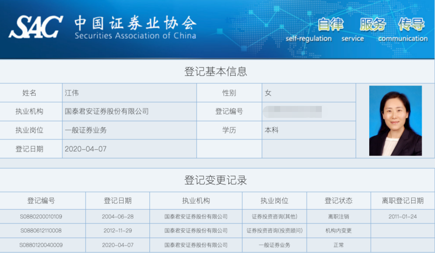Viewport: 435px width, 253px height.
Task: Click the institution cell in the S0880200010109 row
Action: 196,217
